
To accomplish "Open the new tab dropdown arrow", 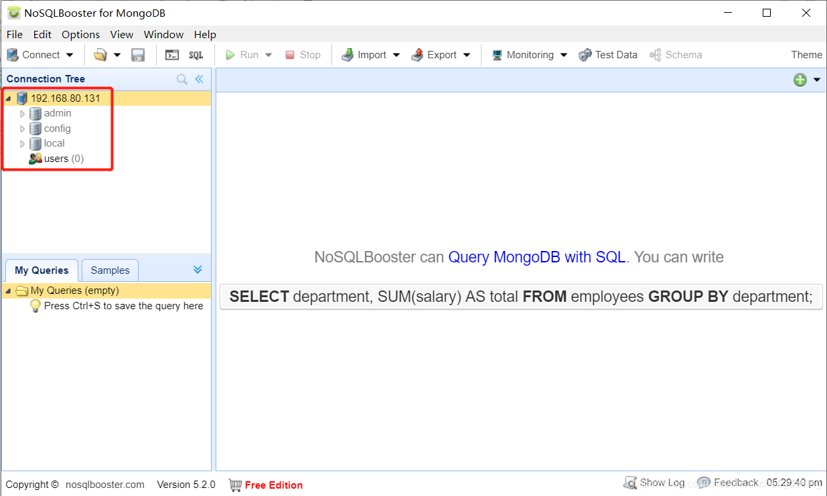I will click(817, 80).
